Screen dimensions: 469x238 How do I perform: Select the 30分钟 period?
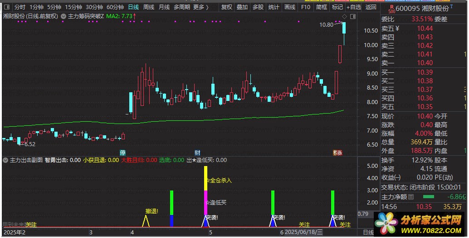click(x=94, y=7)
